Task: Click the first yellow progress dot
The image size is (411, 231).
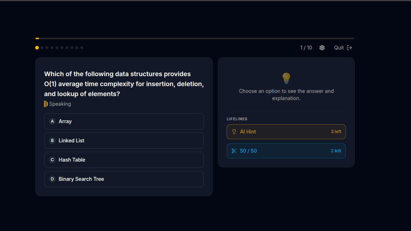Action: [x=37, y=48]
